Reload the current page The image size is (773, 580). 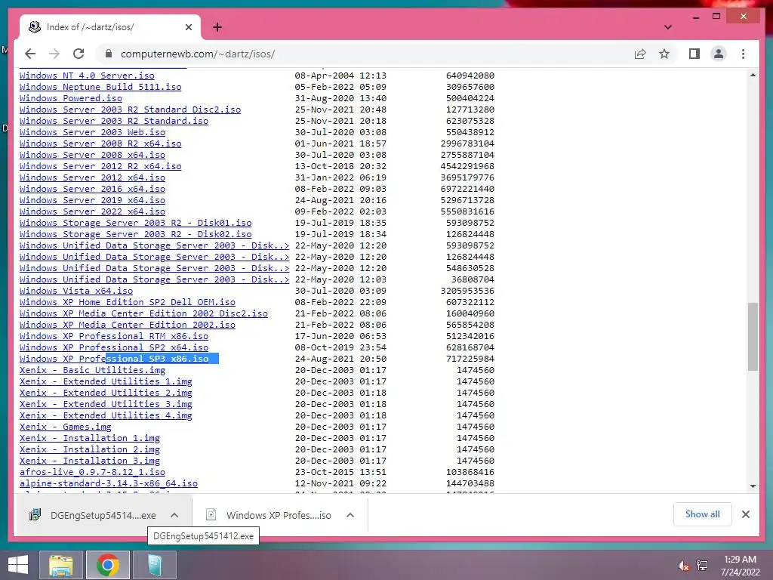point(79,54)
